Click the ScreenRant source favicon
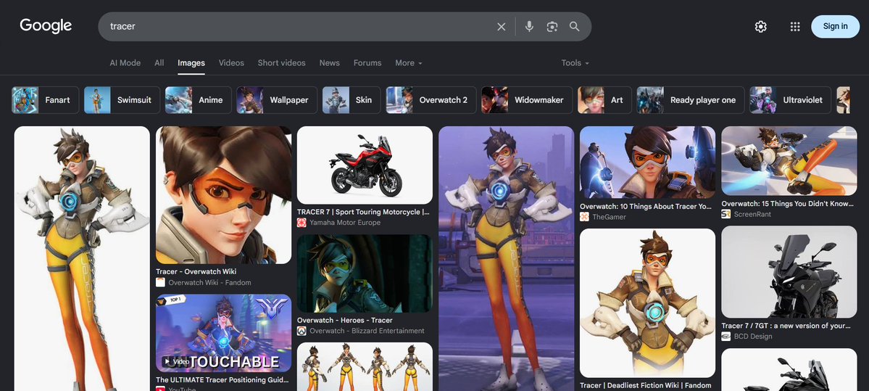The height and width of the screenshot is (391, 869). (x=725, y=214)
